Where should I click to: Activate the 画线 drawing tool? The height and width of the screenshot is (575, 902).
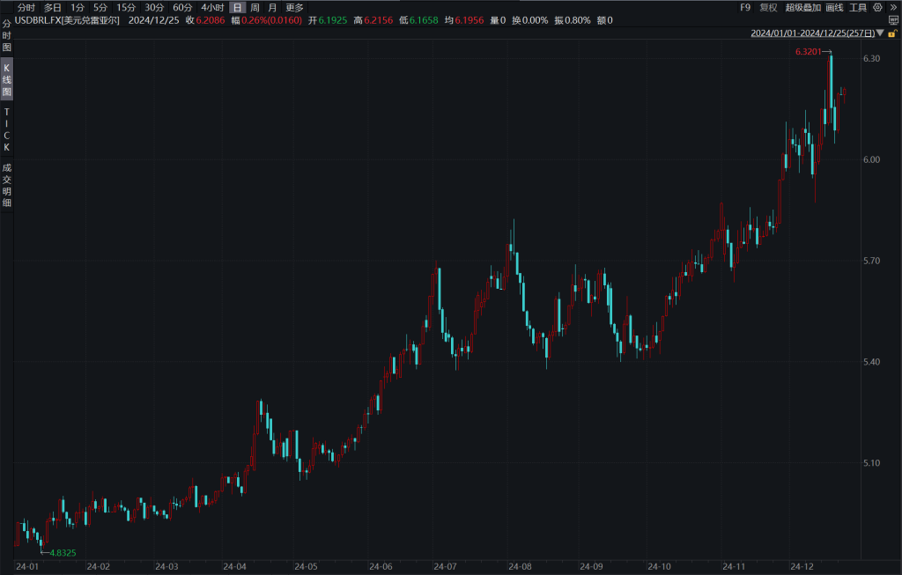[834, 7]
